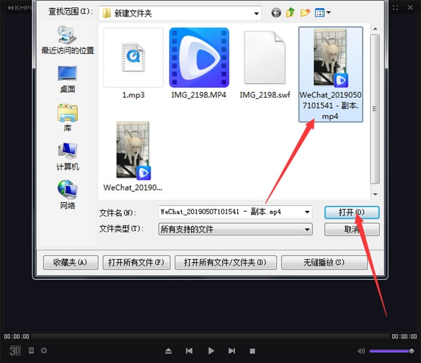Viewport: 421px width, 363px height.
Task: Click the back navigation arrow icon
Action: (276, 13)
